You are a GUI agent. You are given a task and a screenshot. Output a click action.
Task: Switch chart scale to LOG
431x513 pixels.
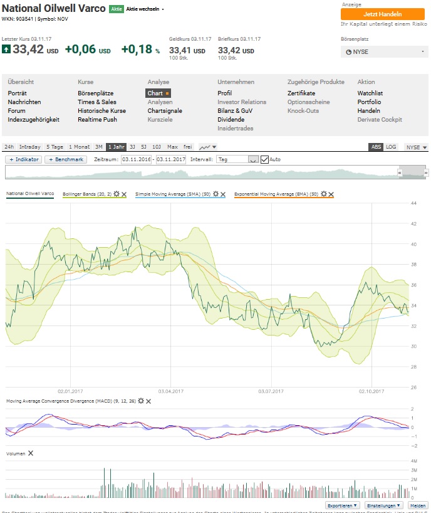[391, 147]
